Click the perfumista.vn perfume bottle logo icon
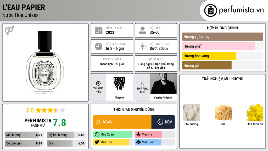Image resolution: width=268 pixels, height=151 pixels. [210, 10]
